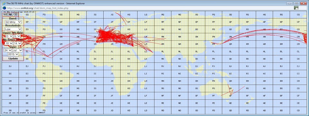This screenshot has width=309, height=116.
Task: Open the year dropdown showing 2015
Action: tap(13, 54)
